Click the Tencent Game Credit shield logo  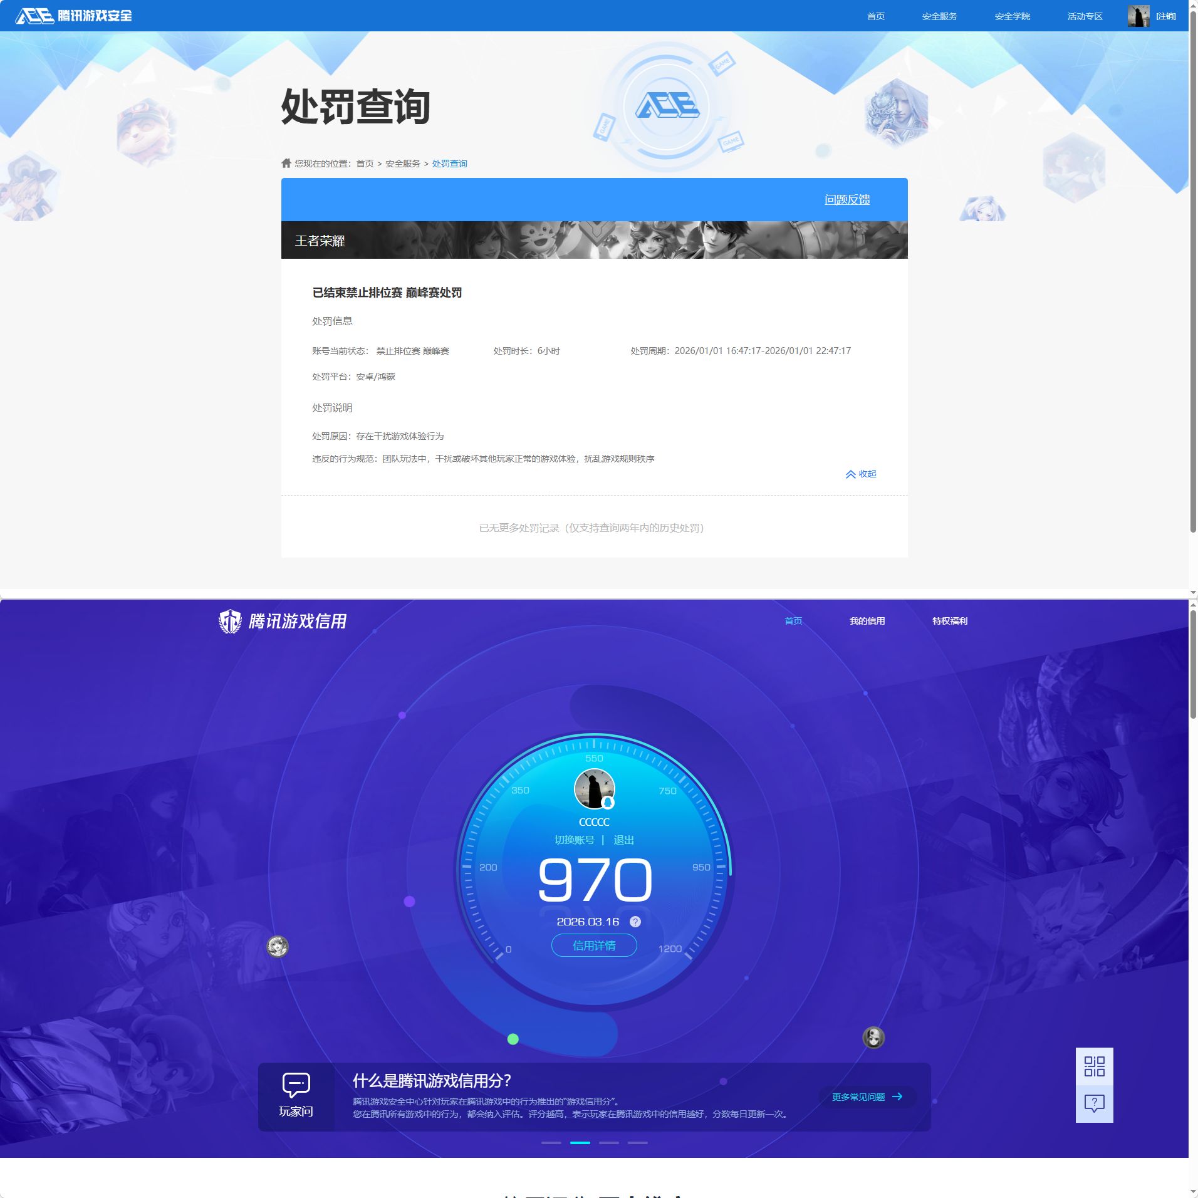[x=230, y=622]
